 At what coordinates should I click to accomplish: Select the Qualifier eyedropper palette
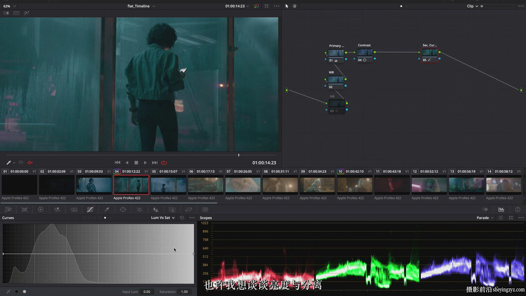tap(107, 210)
